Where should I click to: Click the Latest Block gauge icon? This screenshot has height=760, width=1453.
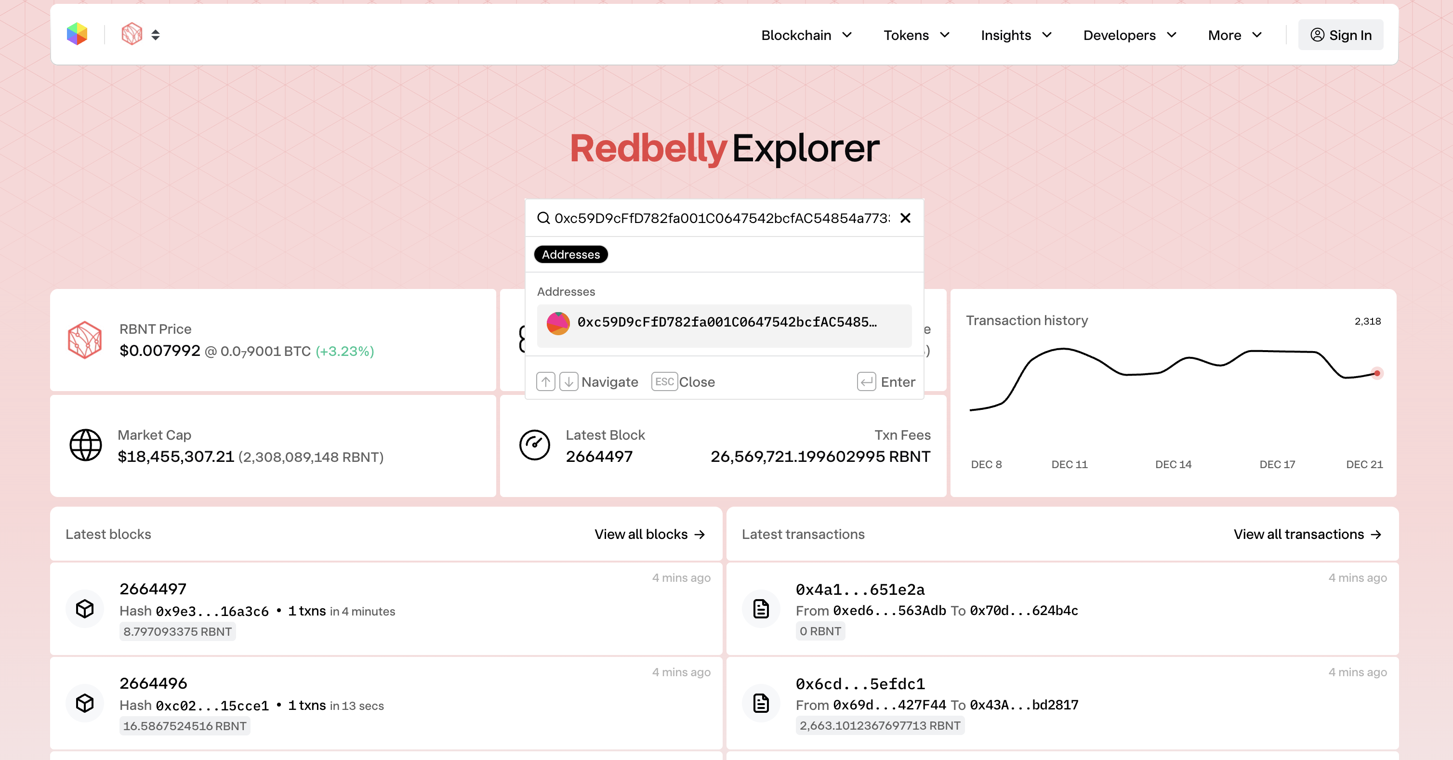[535, 446]
